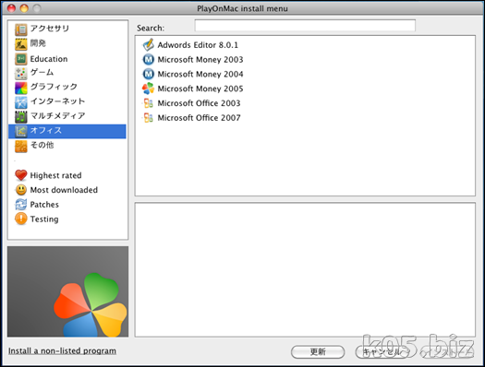The image size is (485, 367).
Task: Open the Patches list
Action: pyautogui.click(x=44, y=205)
